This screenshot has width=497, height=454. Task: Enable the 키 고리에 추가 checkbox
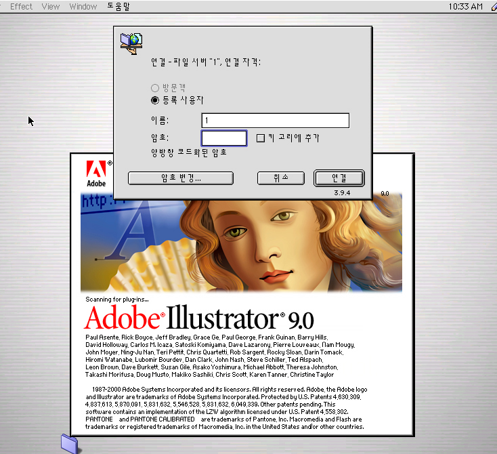click(x=261, y=138)
